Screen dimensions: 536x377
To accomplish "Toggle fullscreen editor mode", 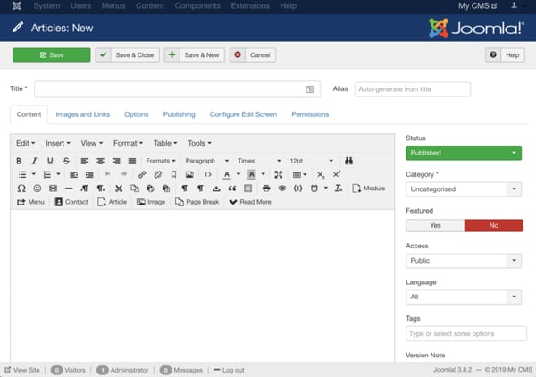I will pos(278,175).
